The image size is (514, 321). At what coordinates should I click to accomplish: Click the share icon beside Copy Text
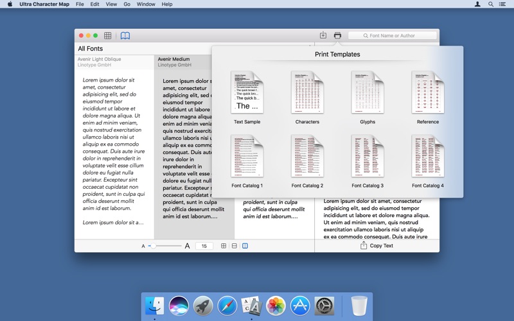tap(364, 245)
